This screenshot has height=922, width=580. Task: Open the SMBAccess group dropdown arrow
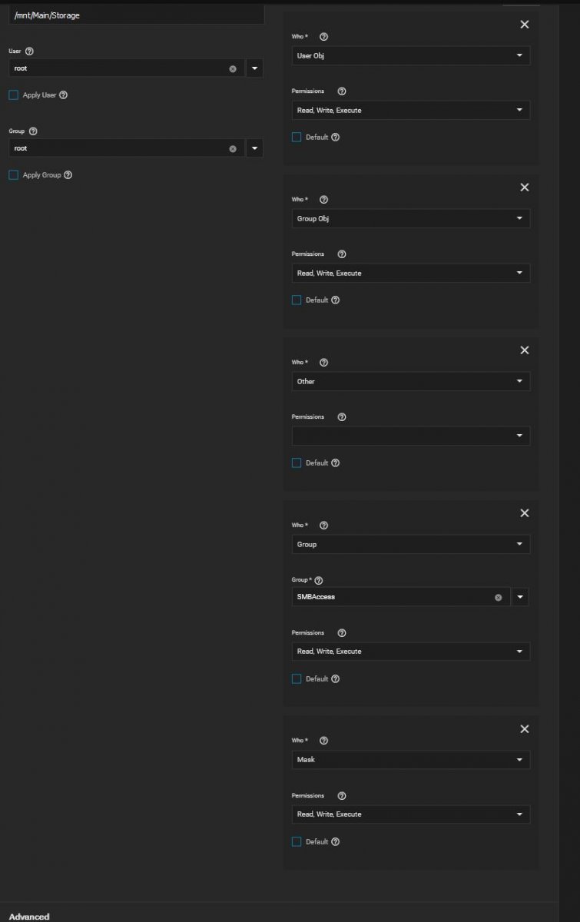click(520, 597)
